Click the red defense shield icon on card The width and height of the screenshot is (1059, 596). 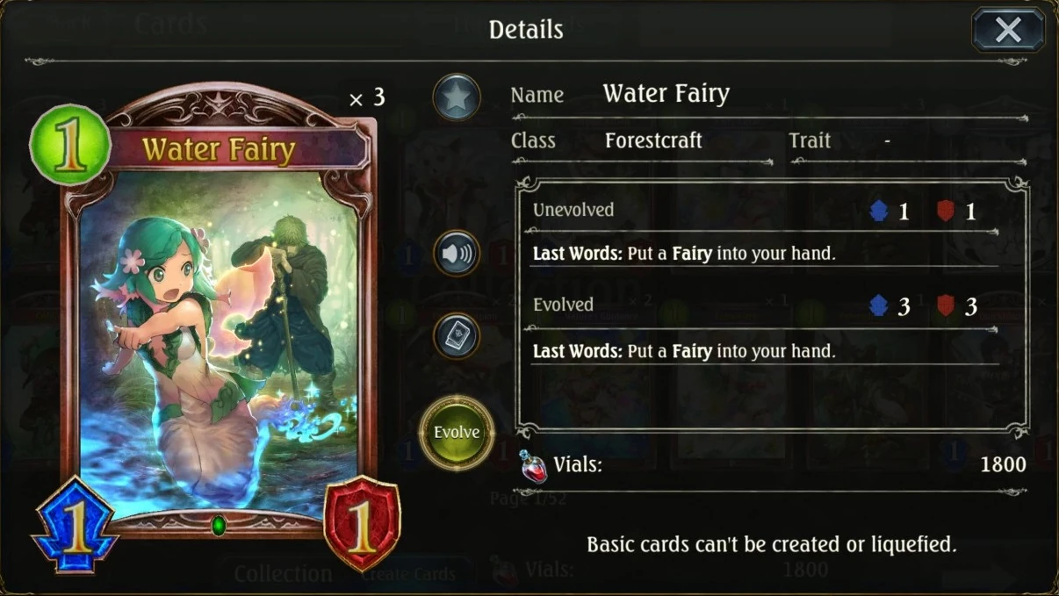point(362,525)
